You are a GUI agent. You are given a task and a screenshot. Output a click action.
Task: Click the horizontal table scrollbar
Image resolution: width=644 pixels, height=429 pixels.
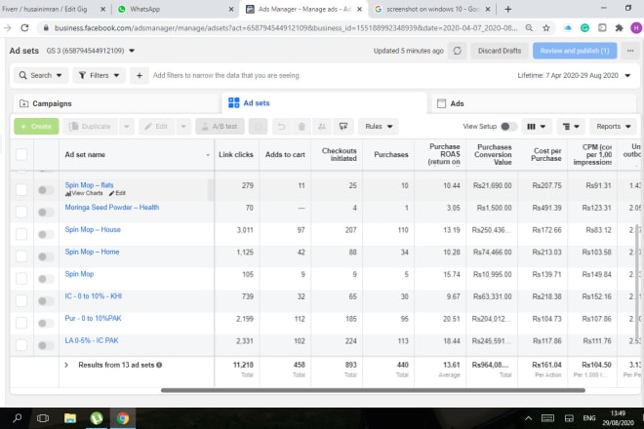pos(373,390)
